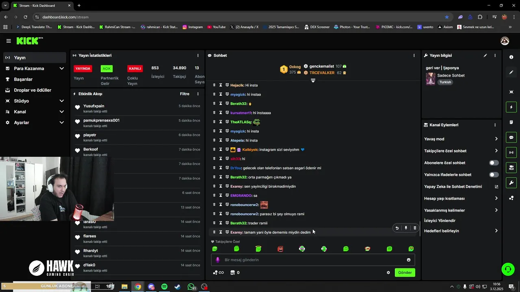Click the broadcast signal icon in the right sidebar

pyautogui.click(x=511, y=152)
